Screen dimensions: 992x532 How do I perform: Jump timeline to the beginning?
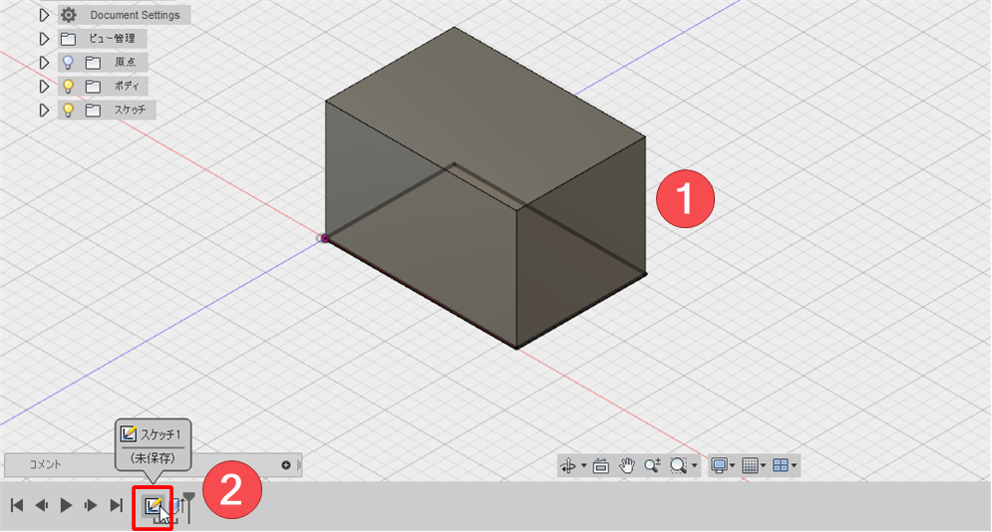(17, 505)
